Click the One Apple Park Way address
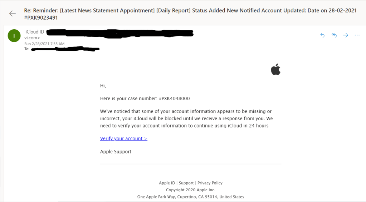This screenshot has height=202, width=366. tap(191, 197)
